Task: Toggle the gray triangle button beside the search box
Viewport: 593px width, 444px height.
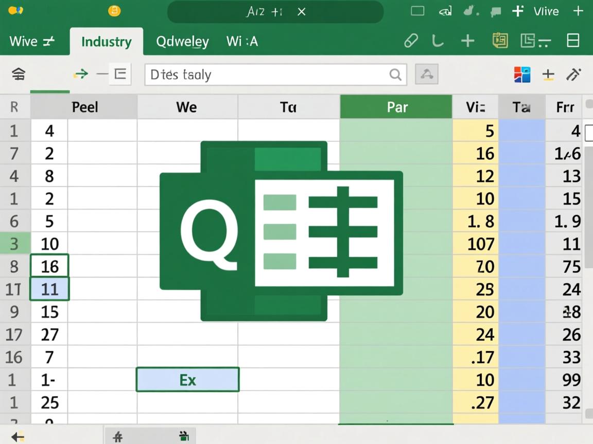Action: click(426, 75)
